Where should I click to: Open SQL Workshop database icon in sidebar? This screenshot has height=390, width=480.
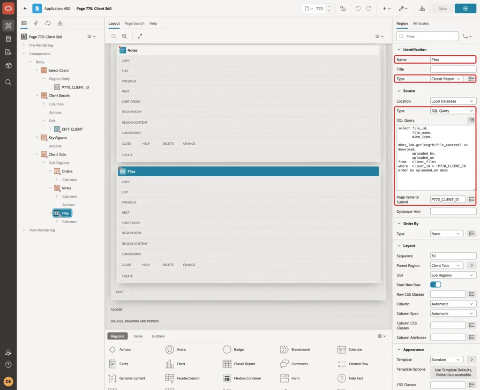pos(8,39)
